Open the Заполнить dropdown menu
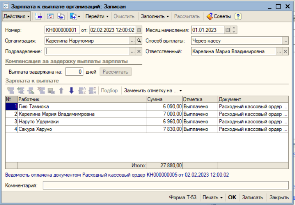This screenshot has width=295, height=205. pyautogui.click(x=155, y=16)
